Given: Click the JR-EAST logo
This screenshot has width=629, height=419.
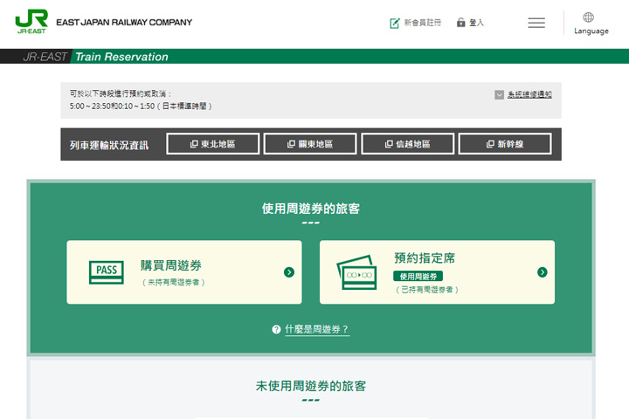Looking at the screenshot, I should coord(31,22).
